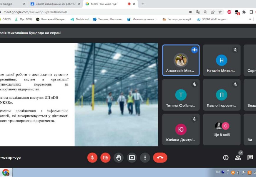The height and width of the screenshot is (177, 256).
Task: Toggle the camera on/off button
Action: click(105, 158)
